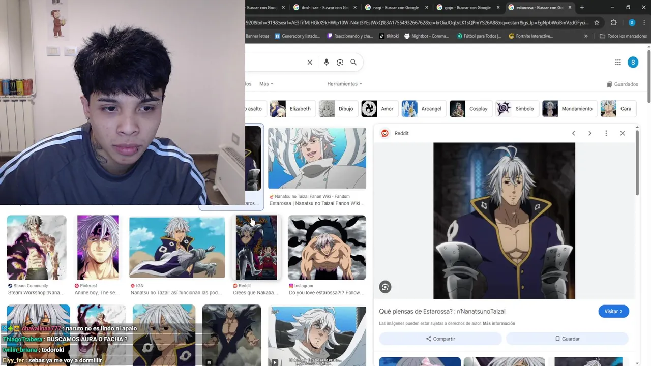Filter images by the 'Cosplay' chip
This screenshot has height=366, width=651.
470,109
